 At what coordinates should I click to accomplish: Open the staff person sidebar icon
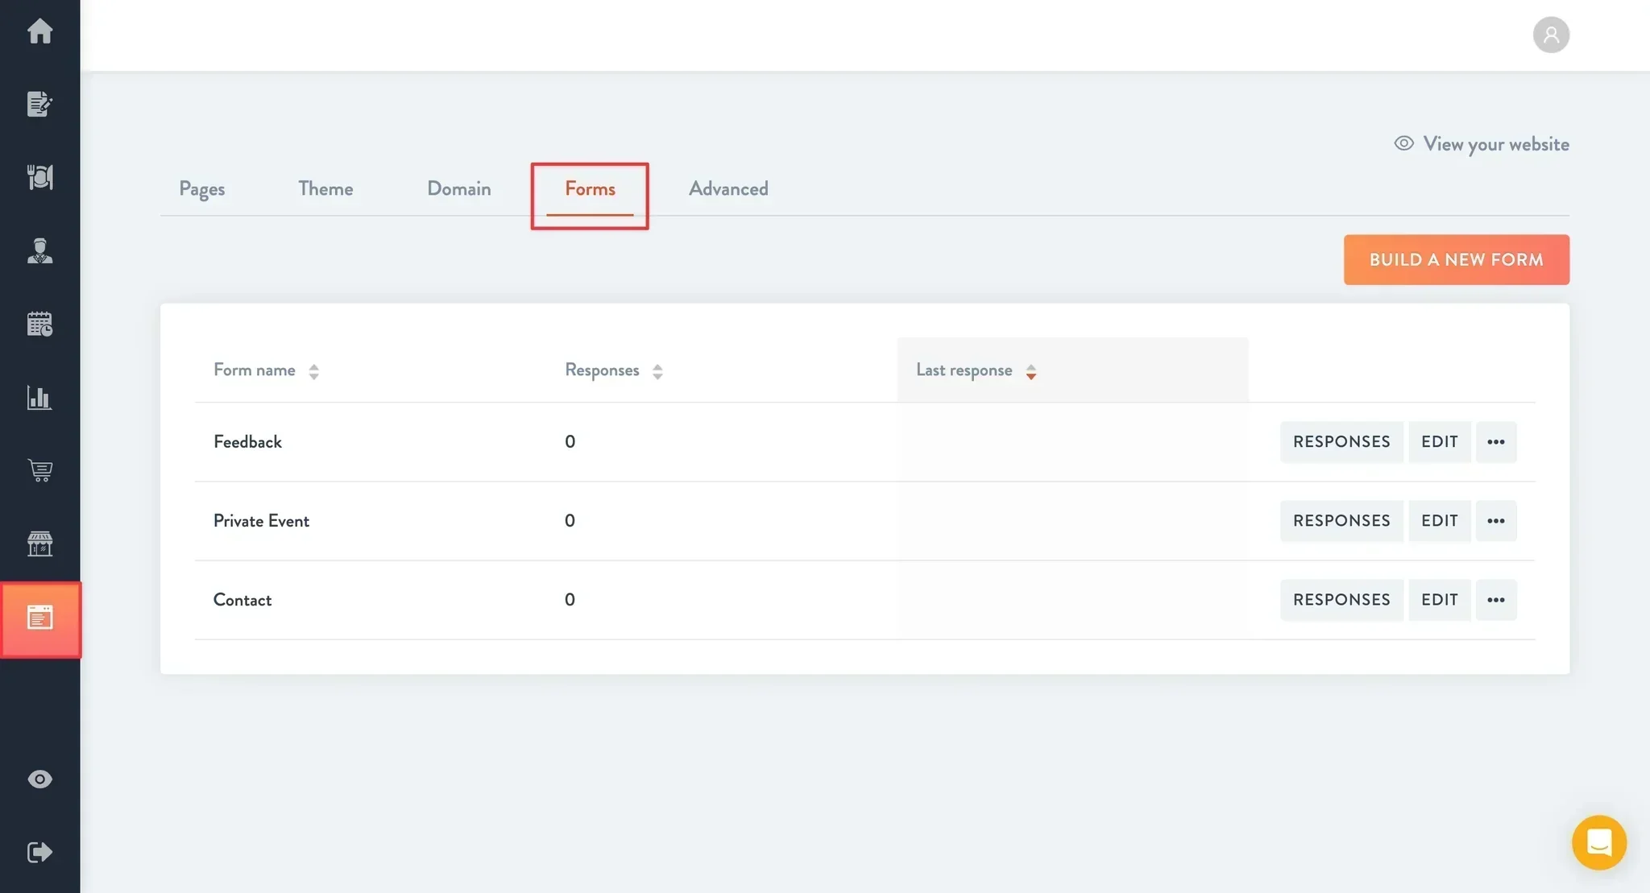click(x=39, y=250)
